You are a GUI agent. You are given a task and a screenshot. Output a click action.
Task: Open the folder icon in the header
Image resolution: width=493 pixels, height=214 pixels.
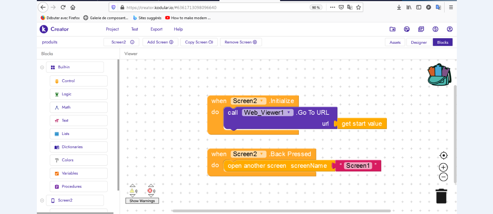tap(393, 29)
